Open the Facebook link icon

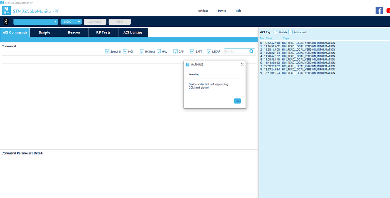379,11
